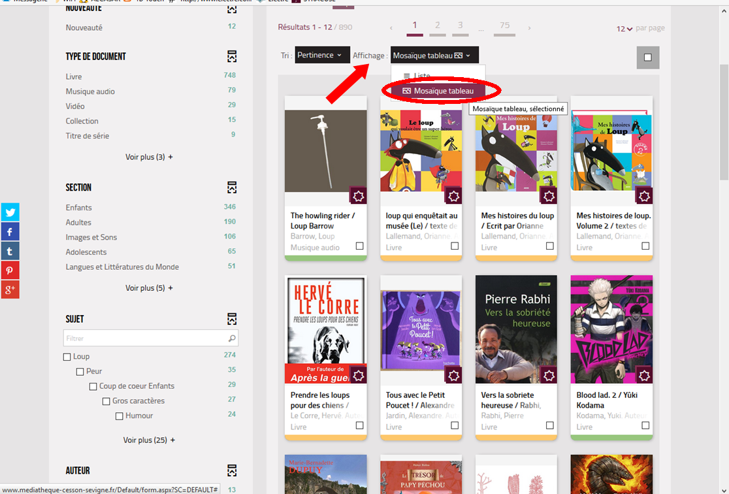The image size is (729, 494).
Task: Click star icon on Blood lad. 2
Action: (x=644, y=375)
